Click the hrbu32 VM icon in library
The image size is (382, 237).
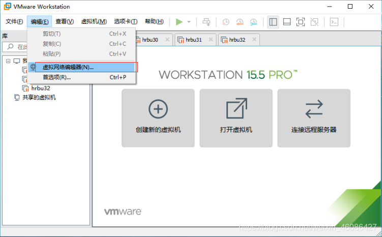25,88
